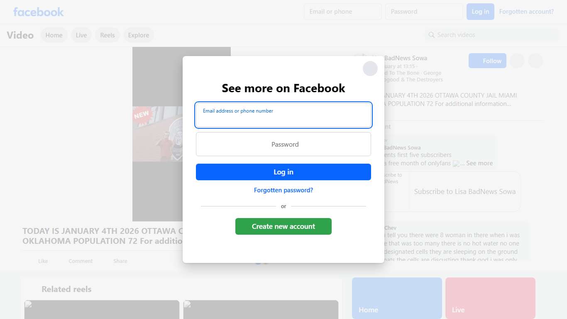Click the header Email or phone field
This screenshot has width=567, height=319.
343,12
